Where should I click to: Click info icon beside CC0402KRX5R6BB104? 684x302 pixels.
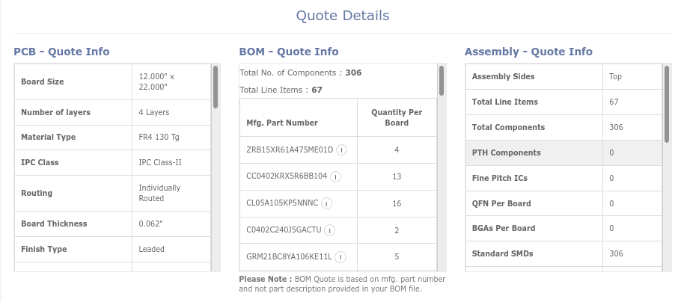(335, 176)
